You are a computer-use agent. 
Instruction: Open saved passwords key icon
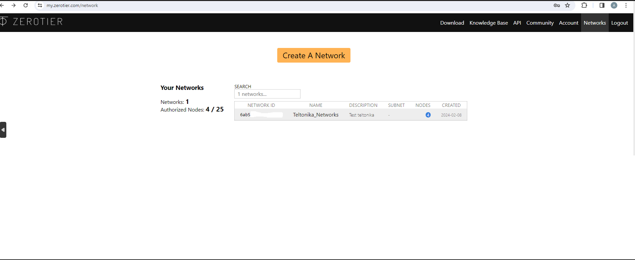(x=557, y=5)
